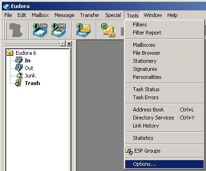Open the File menu
Screen dimensions: 206x171
[8, 15]
